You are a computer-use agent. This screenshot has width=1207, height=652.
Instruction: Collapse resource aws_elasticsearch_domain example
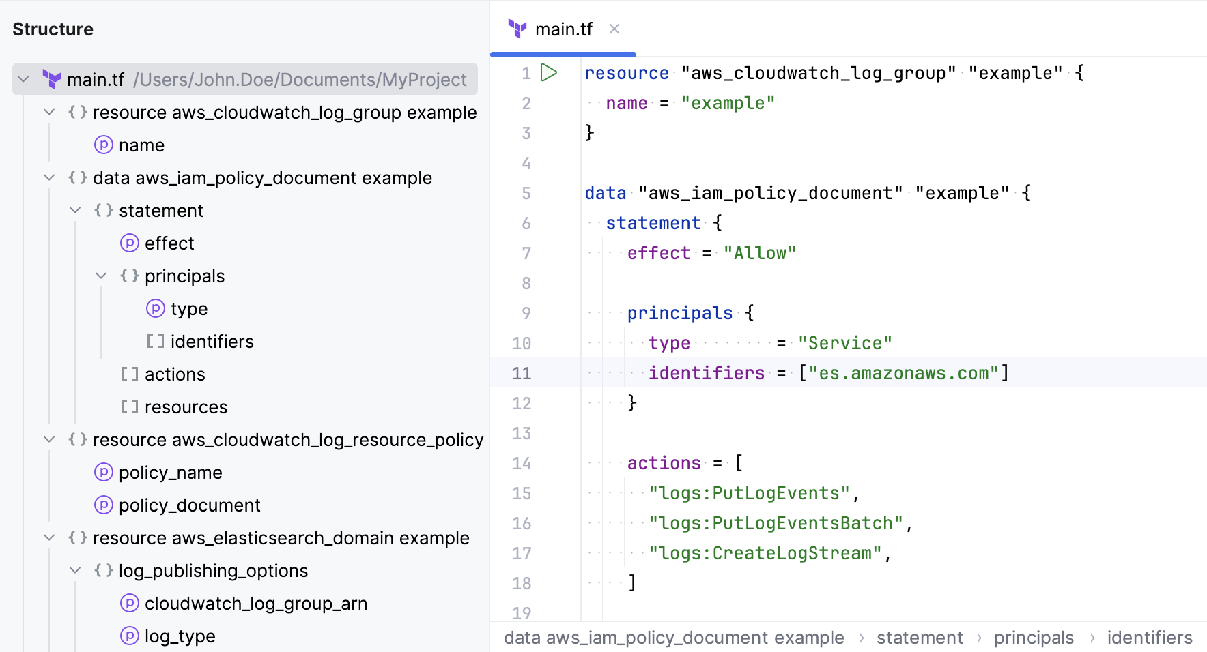click(48, 537)
